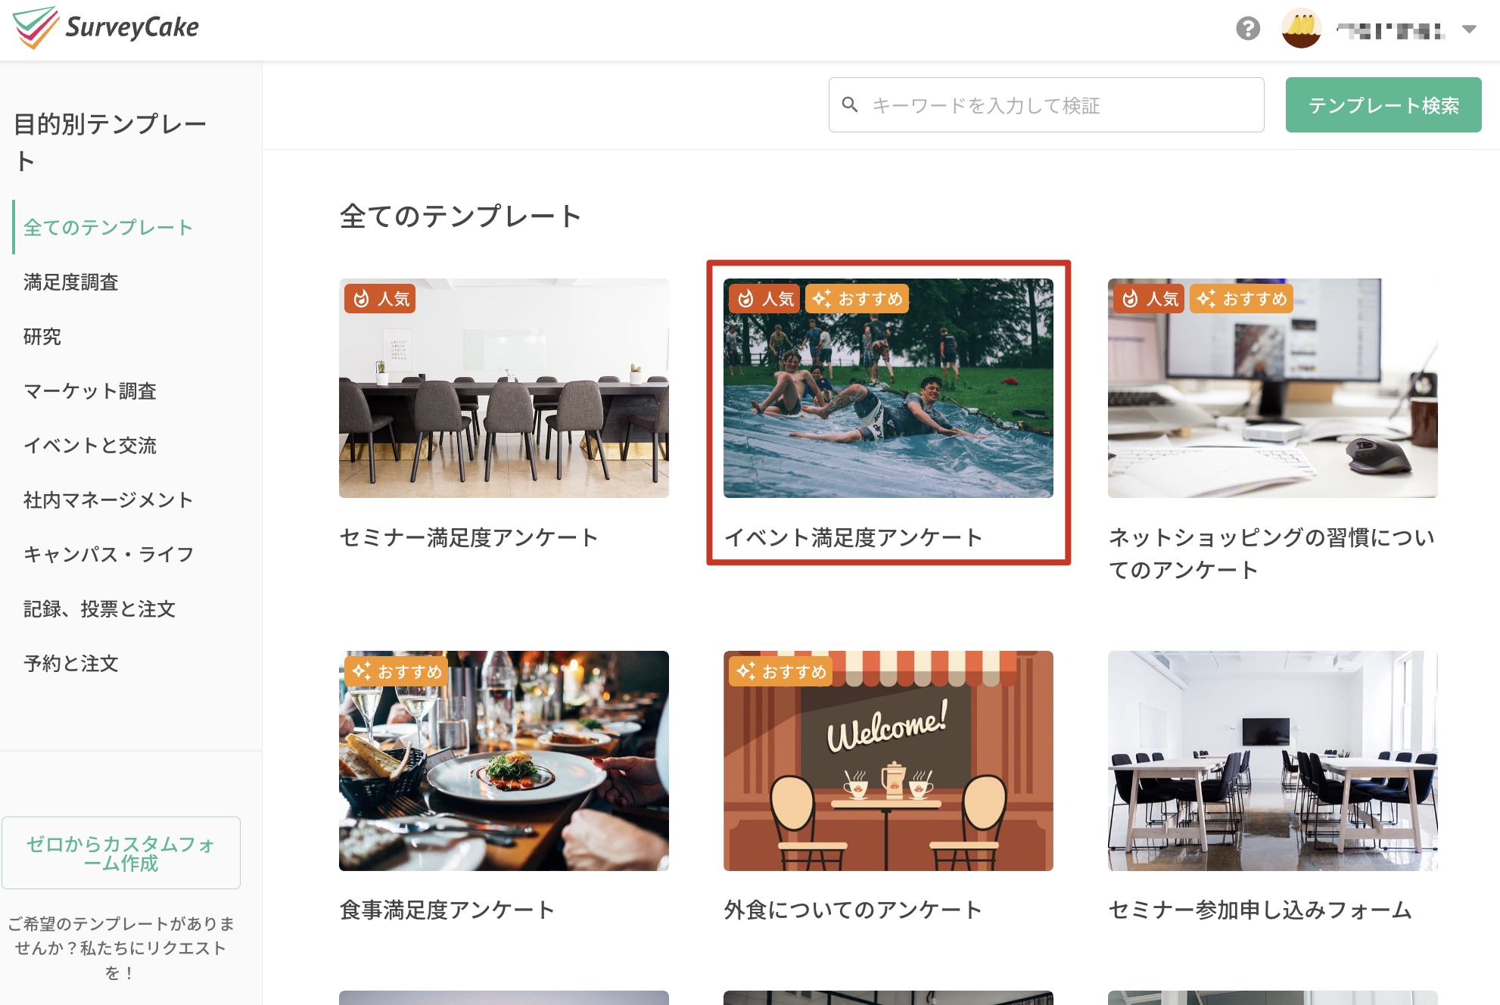Select 全てのテンプレート in sidebar
This screenshot has height=1005, width=1500.
point(108,227)
